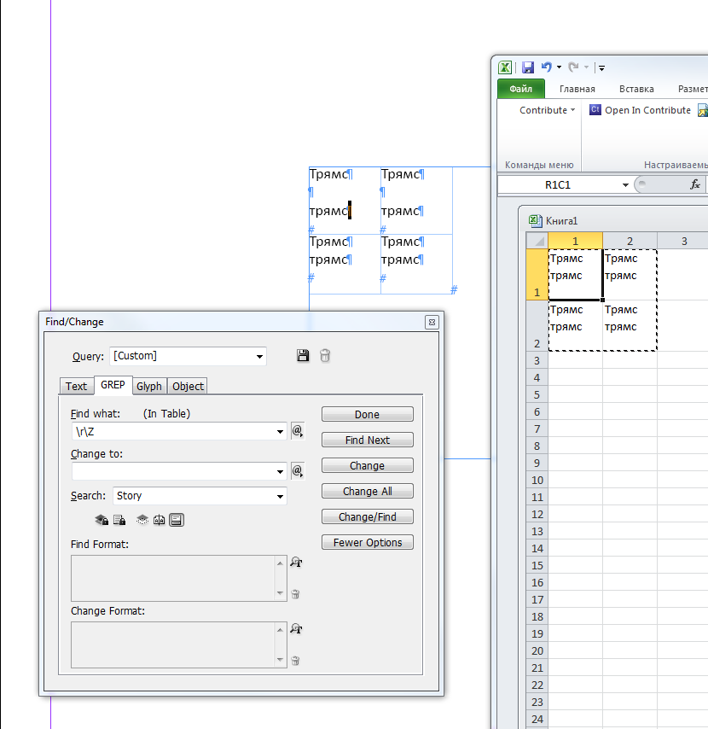The image size is (708, 729).
Task: Specify attributes to find in Find Format
Action: point(296,563)
